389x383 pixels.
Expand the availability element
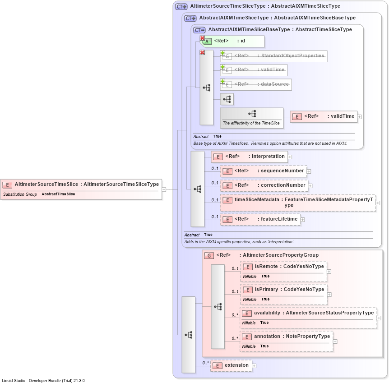[379, 318]
